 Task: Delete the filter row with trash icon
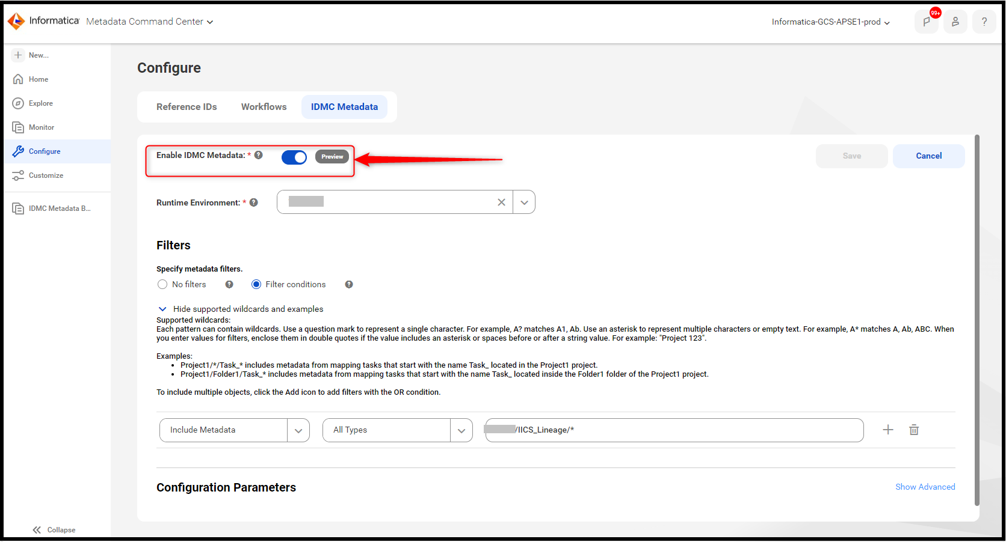click(x=914, y=430)
